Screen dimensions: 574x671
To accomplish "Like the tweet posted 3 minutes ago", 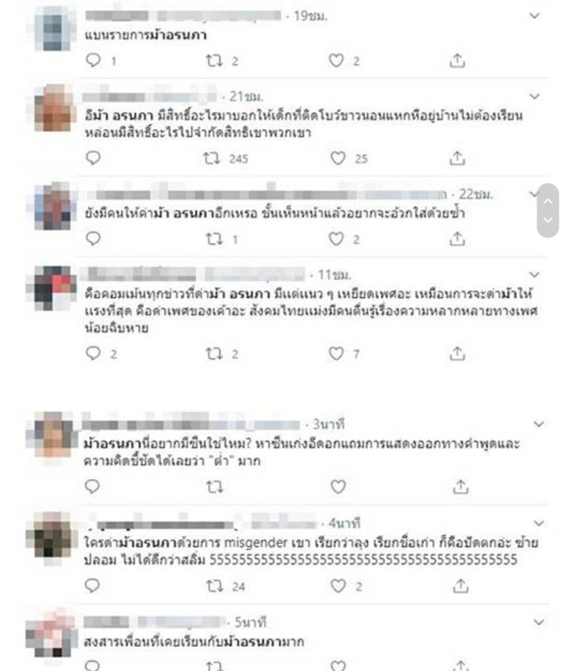I will coord(339,487).
